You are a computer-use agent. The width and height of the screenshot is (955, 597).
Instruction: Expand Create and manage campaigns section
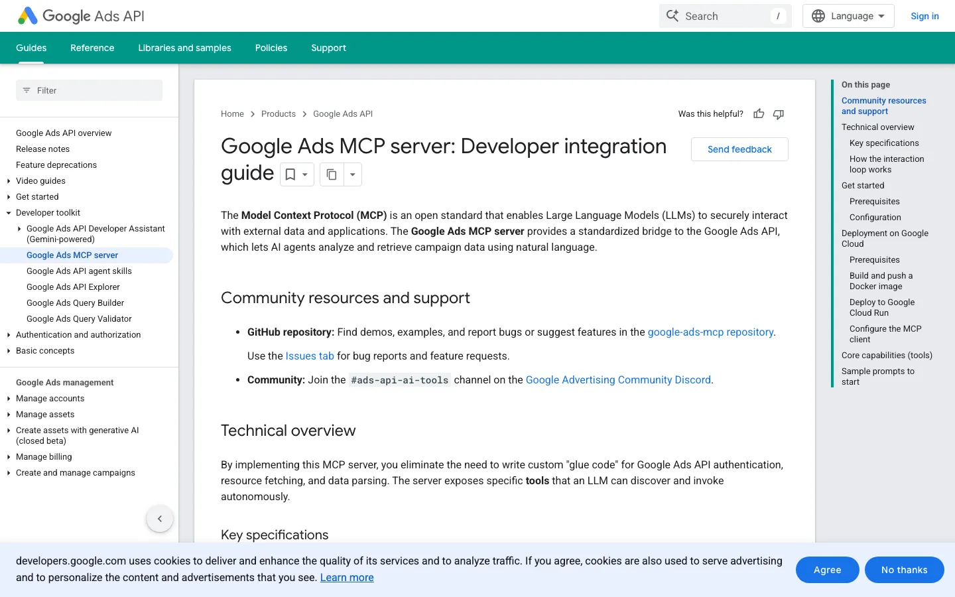coord(9,473)
